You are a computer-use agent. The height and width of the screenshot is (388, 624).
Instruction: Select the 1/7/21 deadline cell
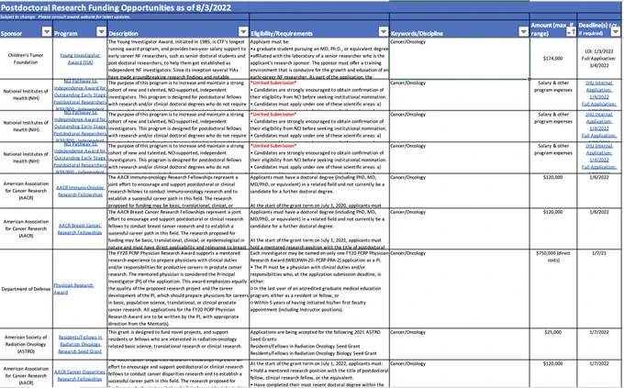point(599,289)
